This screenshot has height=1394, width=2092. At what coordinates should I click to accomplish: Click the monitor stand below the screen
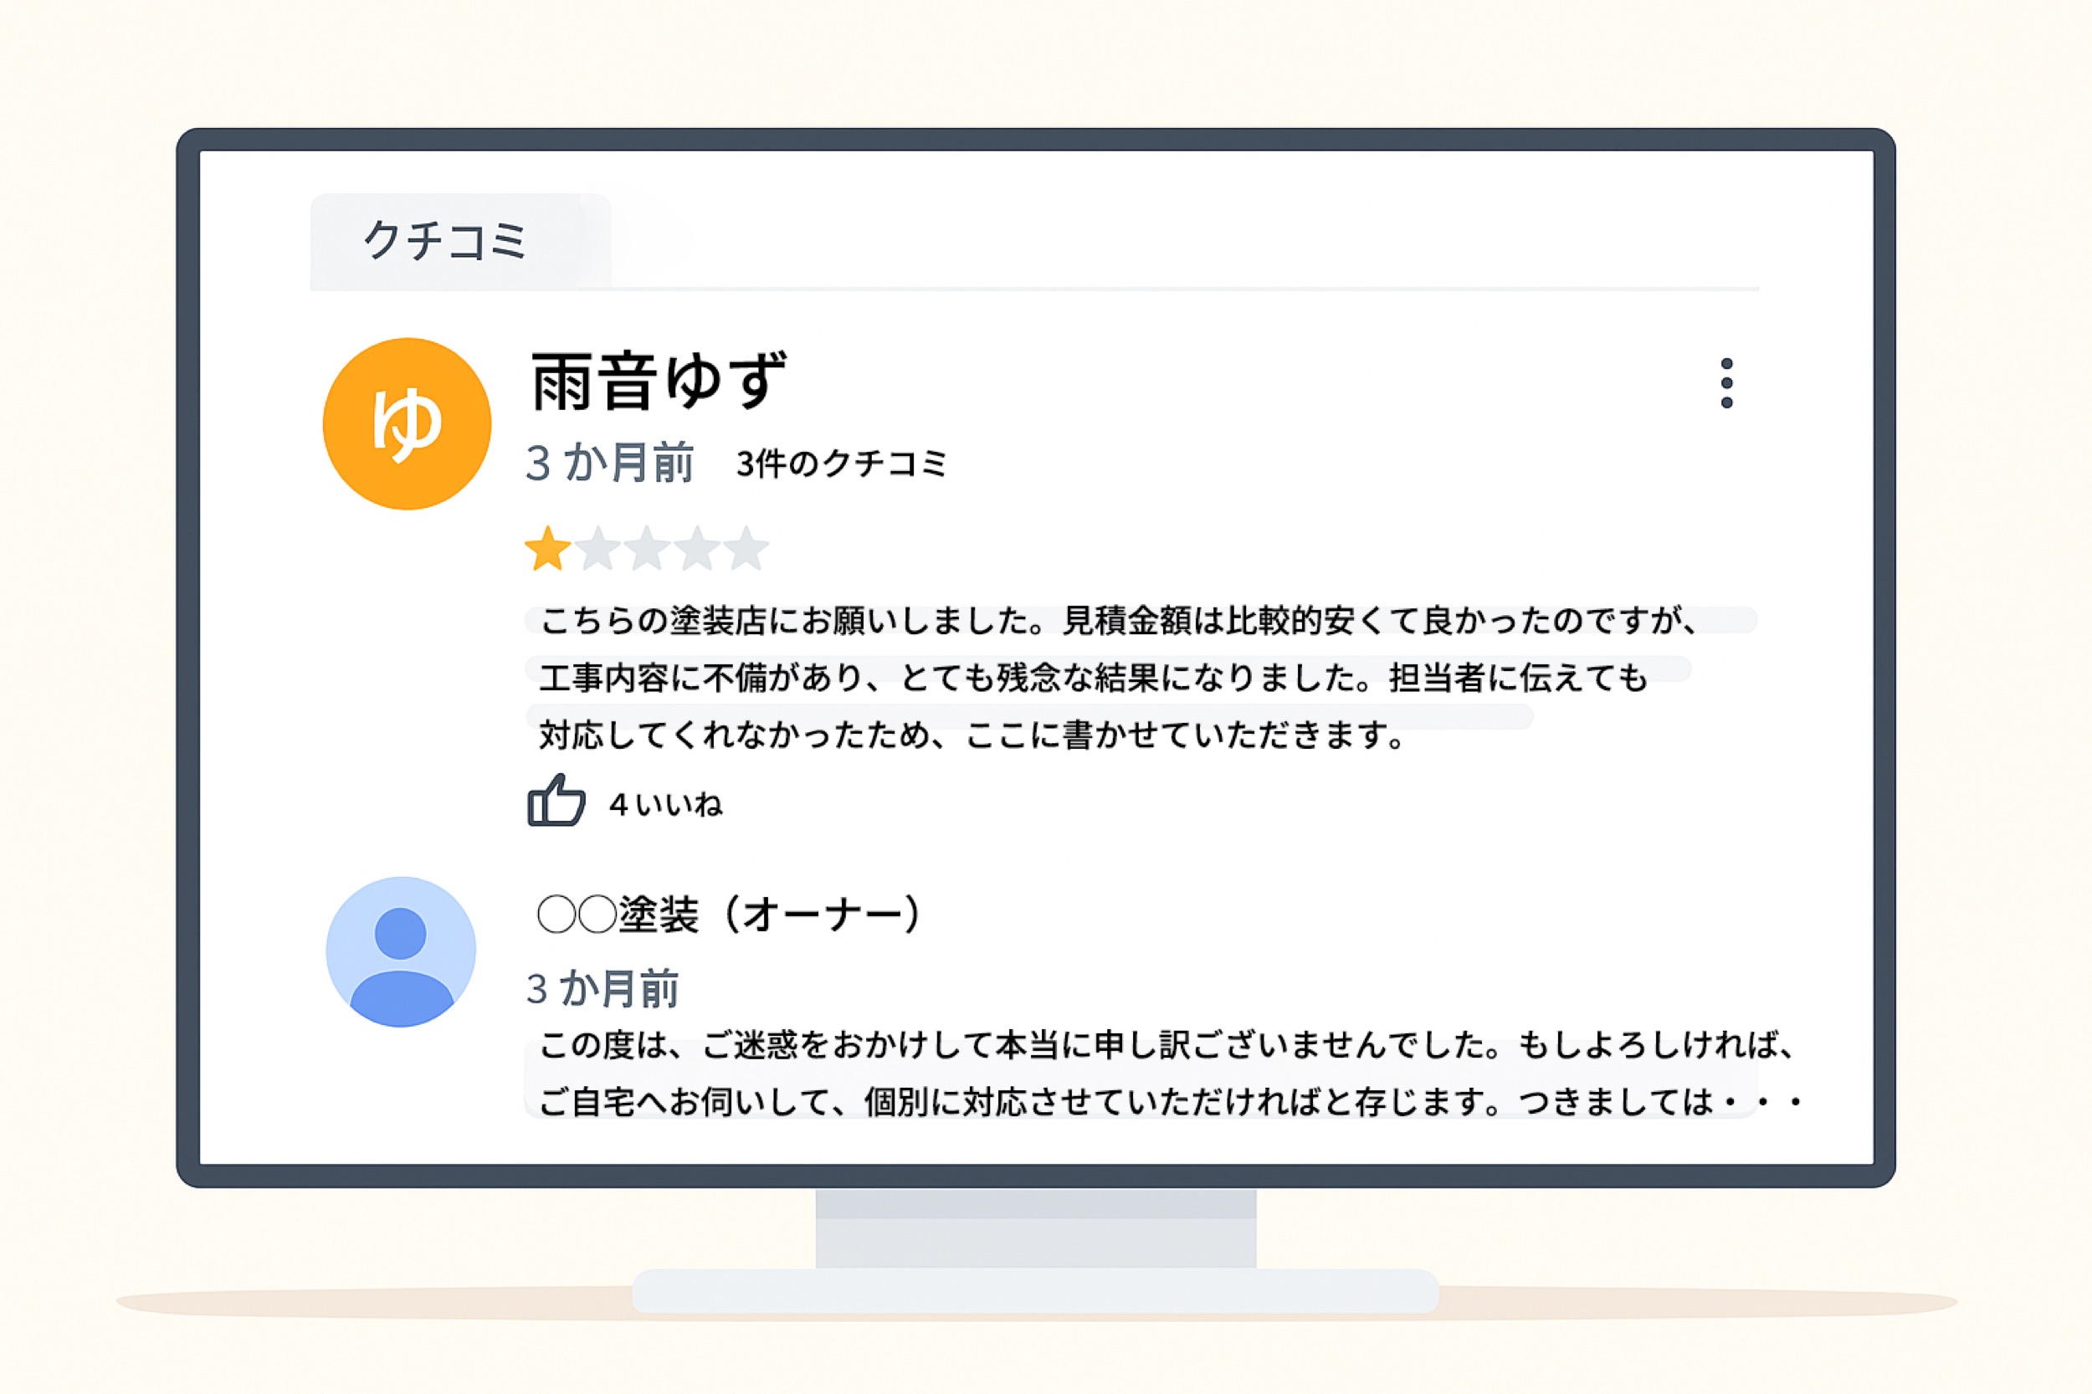point(1035,1245)
